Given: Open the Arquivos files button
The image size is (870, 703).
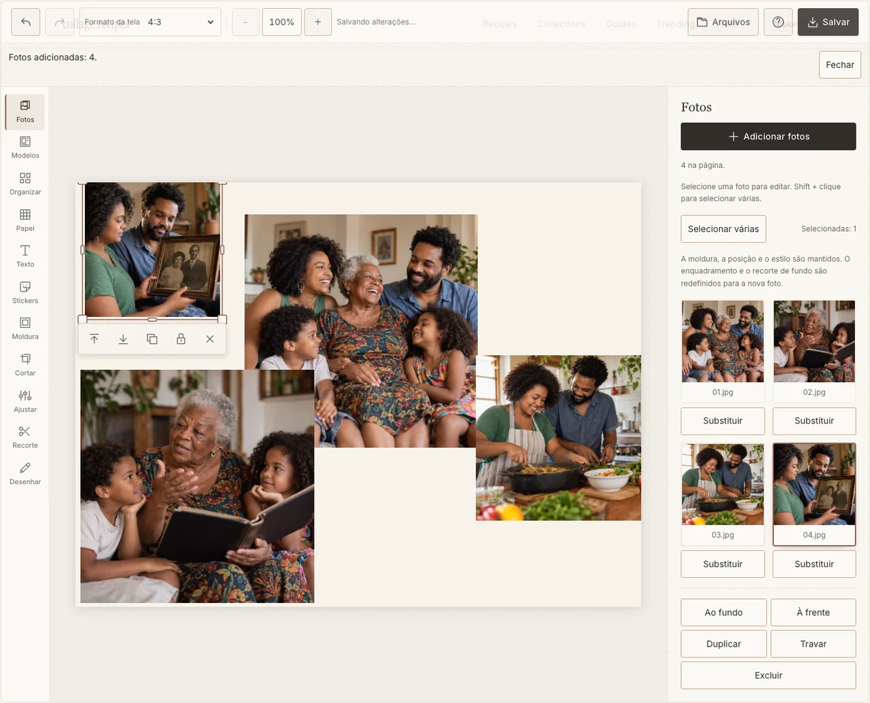Looking at the screenshot, I should (723, 22).
